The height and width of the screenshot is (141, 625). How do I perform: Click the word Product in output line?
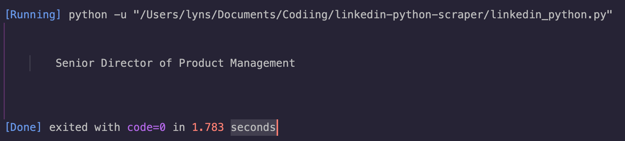[201, 63]
